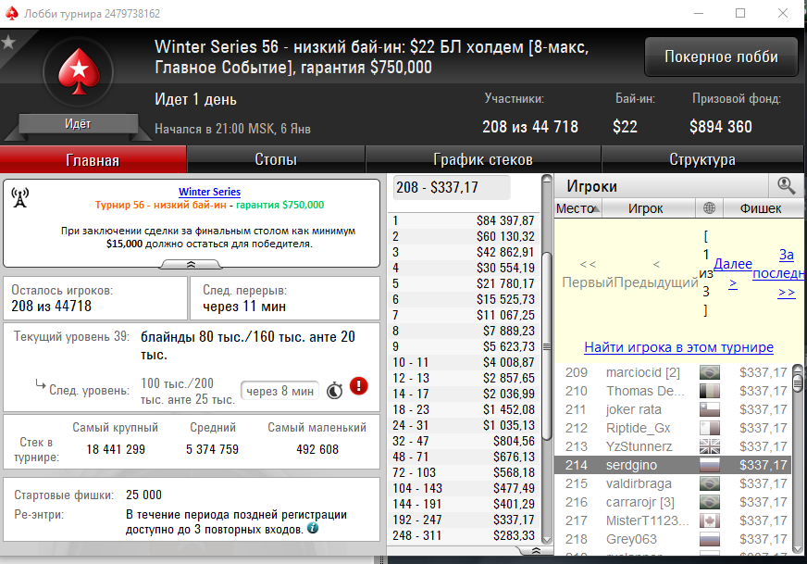807x564 pixels.
Task: Click the 'через 8 мин' timer button
Action: 279,392
